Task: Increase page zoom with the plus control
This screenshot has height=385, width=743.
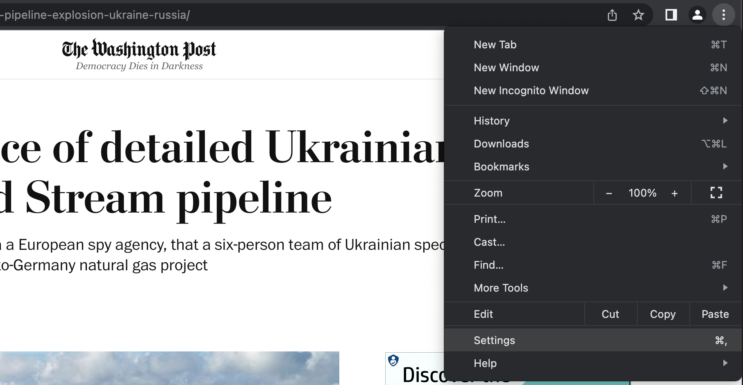Action: click(675, 192)
